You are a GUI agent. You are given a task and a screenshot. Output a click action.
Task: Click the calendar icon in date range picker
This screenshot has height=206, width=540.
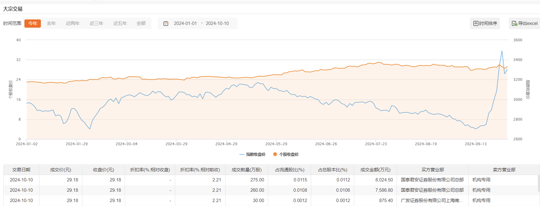(x=166, y=23)
